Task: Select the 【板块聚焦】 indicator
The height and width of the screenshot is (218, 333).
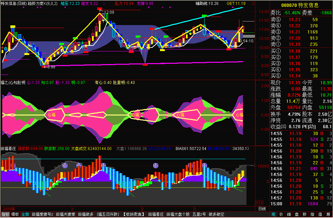Action: coord(134,215)
